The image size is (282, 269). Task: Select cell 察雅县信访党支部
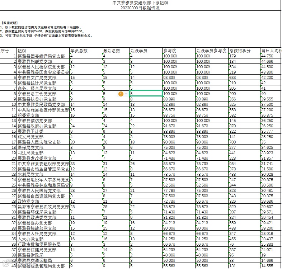(x=43, y=121)
